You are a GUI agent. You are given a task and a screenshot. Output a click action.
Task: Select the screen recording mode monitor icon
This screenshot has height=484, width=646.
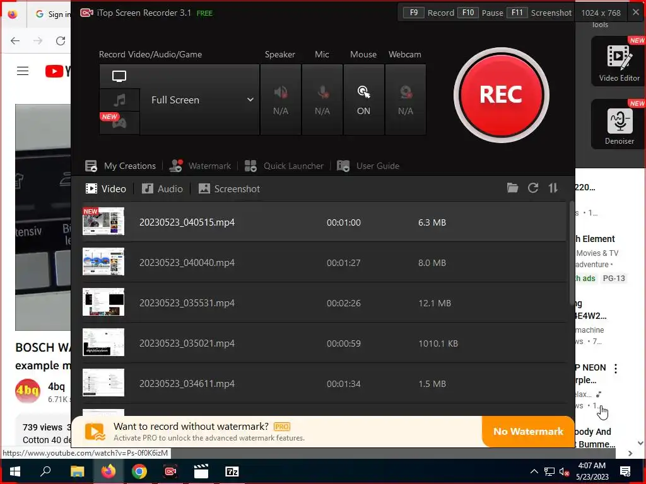[119, 76]
